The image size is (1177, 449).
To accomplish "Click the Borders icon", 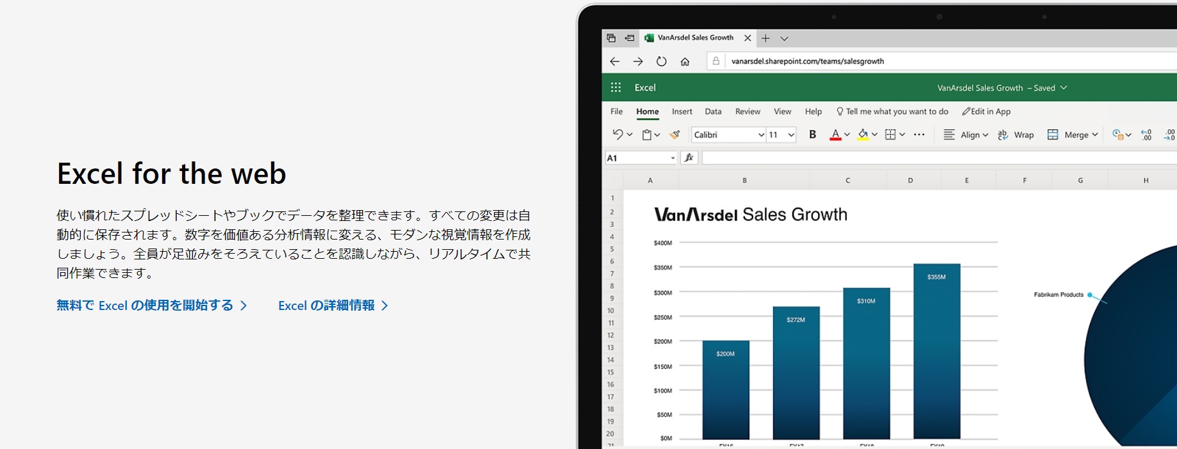I will pyautogui.click(x=890, y=135).
